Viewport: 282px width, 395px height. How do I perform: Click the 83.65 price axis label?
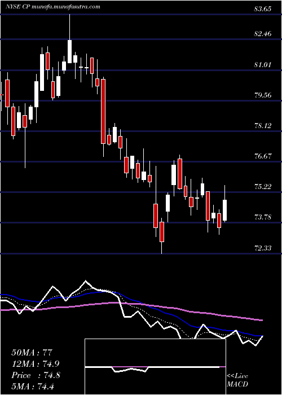pyautogui.click(x=262, y=10)
